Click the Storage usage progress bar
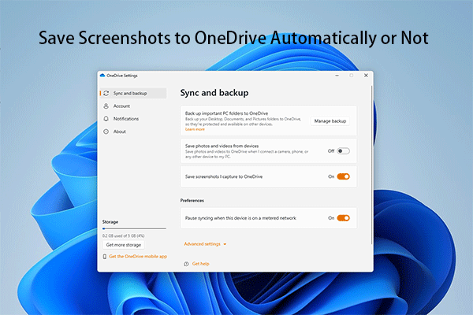This screenshot has height=315, width=473. pyautogui.click(x=134, y=229)
